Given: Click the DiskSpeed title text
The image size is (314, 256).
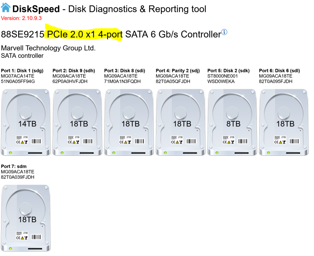Looking at the screenshot, I should (x=36, y=9).
